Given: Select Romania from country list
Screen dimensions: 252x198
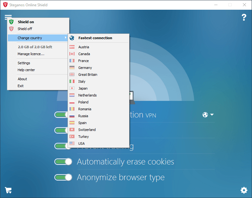Looking at the screenshot, I should (99, 109).
